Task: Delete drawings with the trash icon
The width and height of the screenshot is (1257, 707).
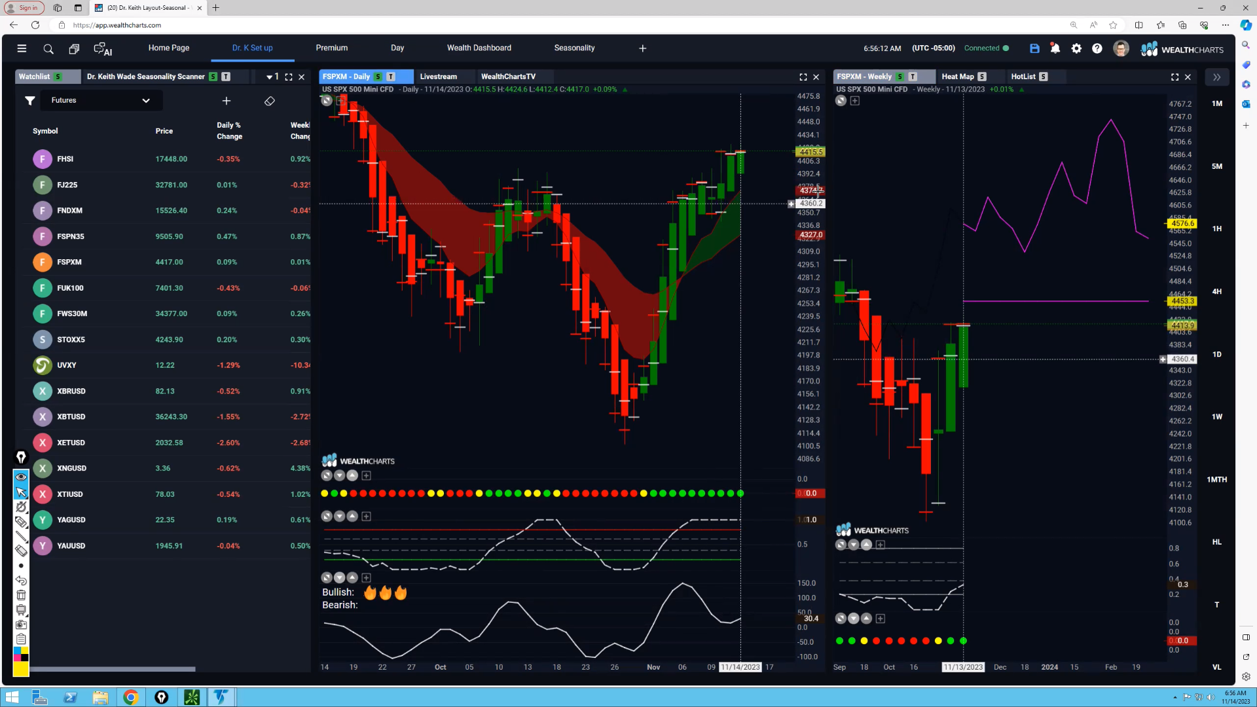Action: point(21,595)
